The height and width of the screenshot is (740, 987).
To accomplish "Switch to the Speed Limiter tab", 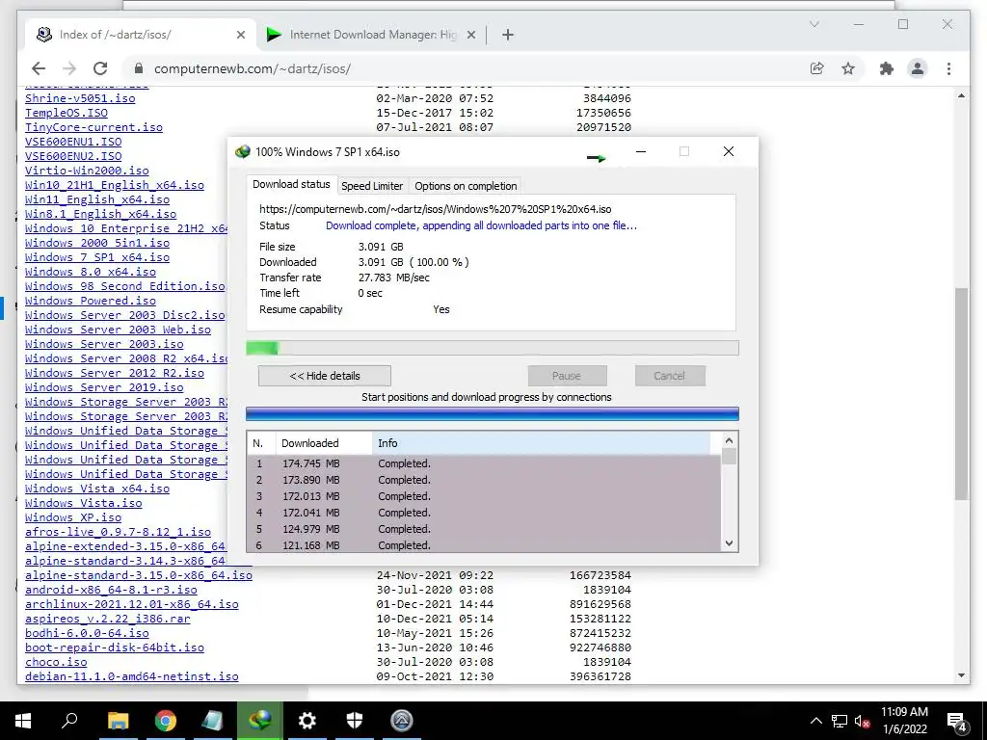I will (372, 186).
